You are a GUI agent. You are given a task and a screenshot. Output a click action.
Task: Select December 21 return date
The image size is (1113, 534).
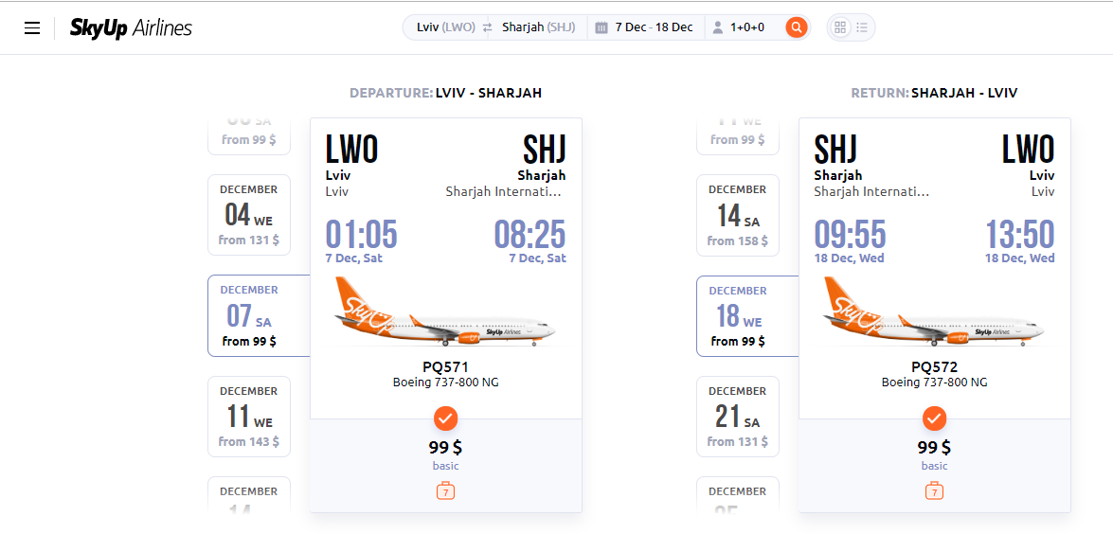[x=738, y=417]
